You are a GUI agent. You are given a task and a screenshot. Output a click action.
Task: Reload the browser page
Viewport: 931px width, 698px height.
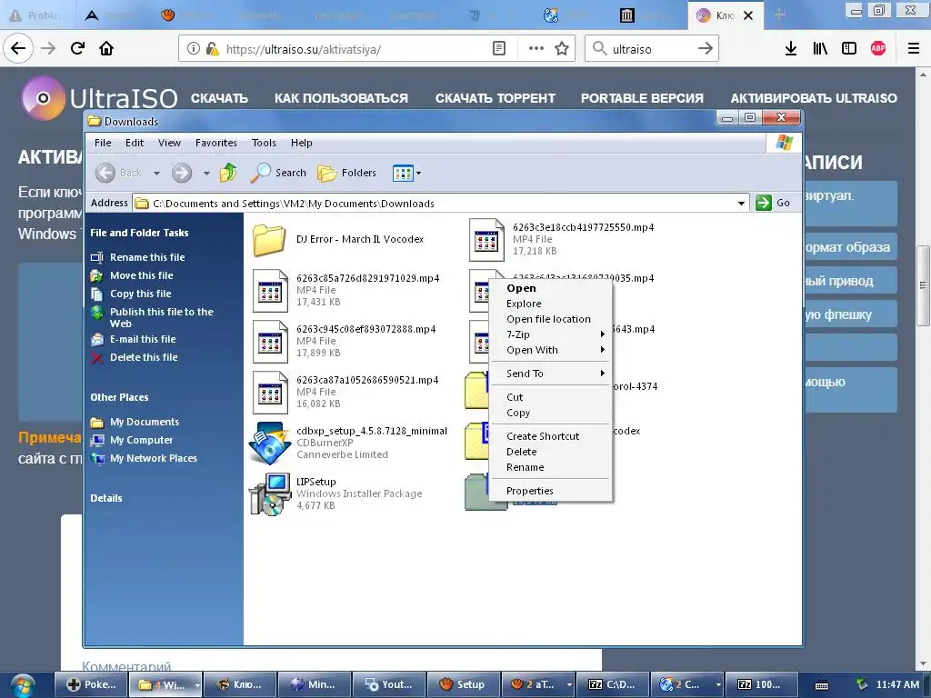tap(77, 48)
